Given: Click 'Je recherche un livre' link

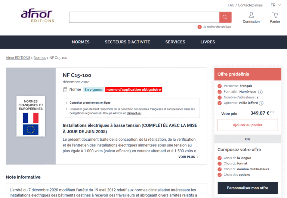Looking at the screenshot, I should click(x=217, y=27).
